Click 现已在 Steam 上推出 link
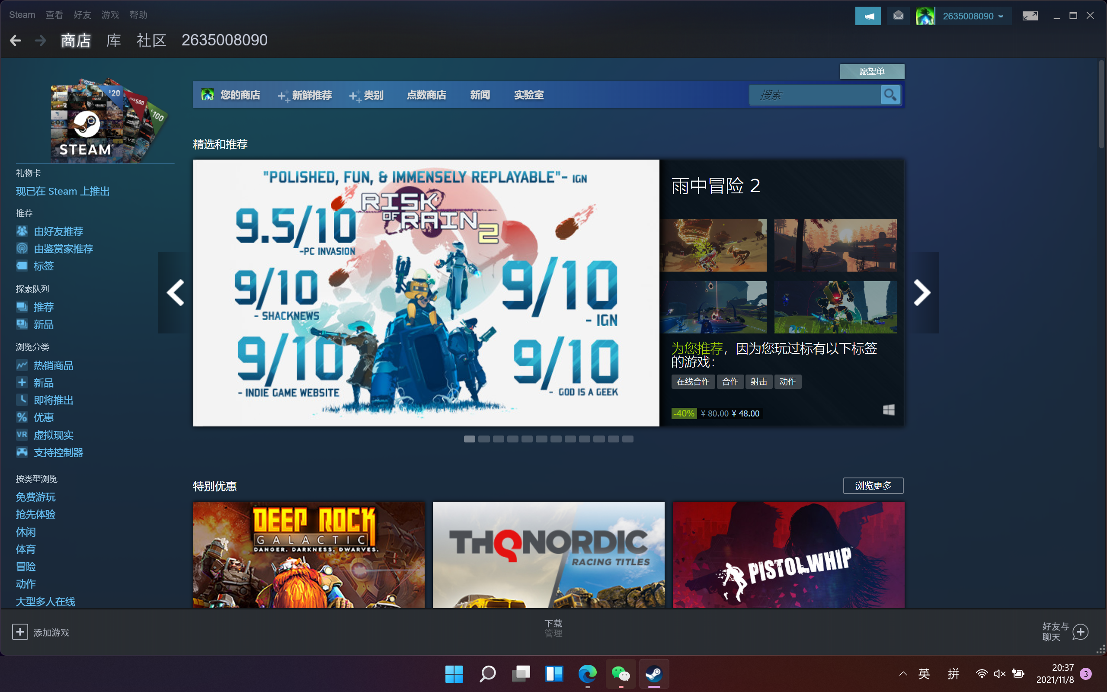 (x=63, y=191)
